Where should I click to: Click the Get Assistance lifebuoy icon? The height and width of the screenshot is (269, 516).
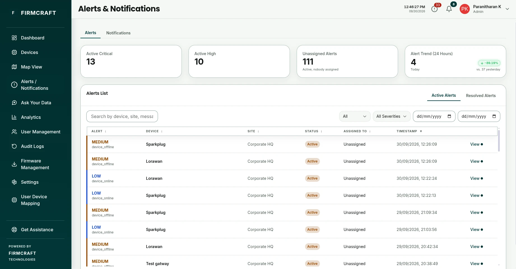click(x=14, y=230)
